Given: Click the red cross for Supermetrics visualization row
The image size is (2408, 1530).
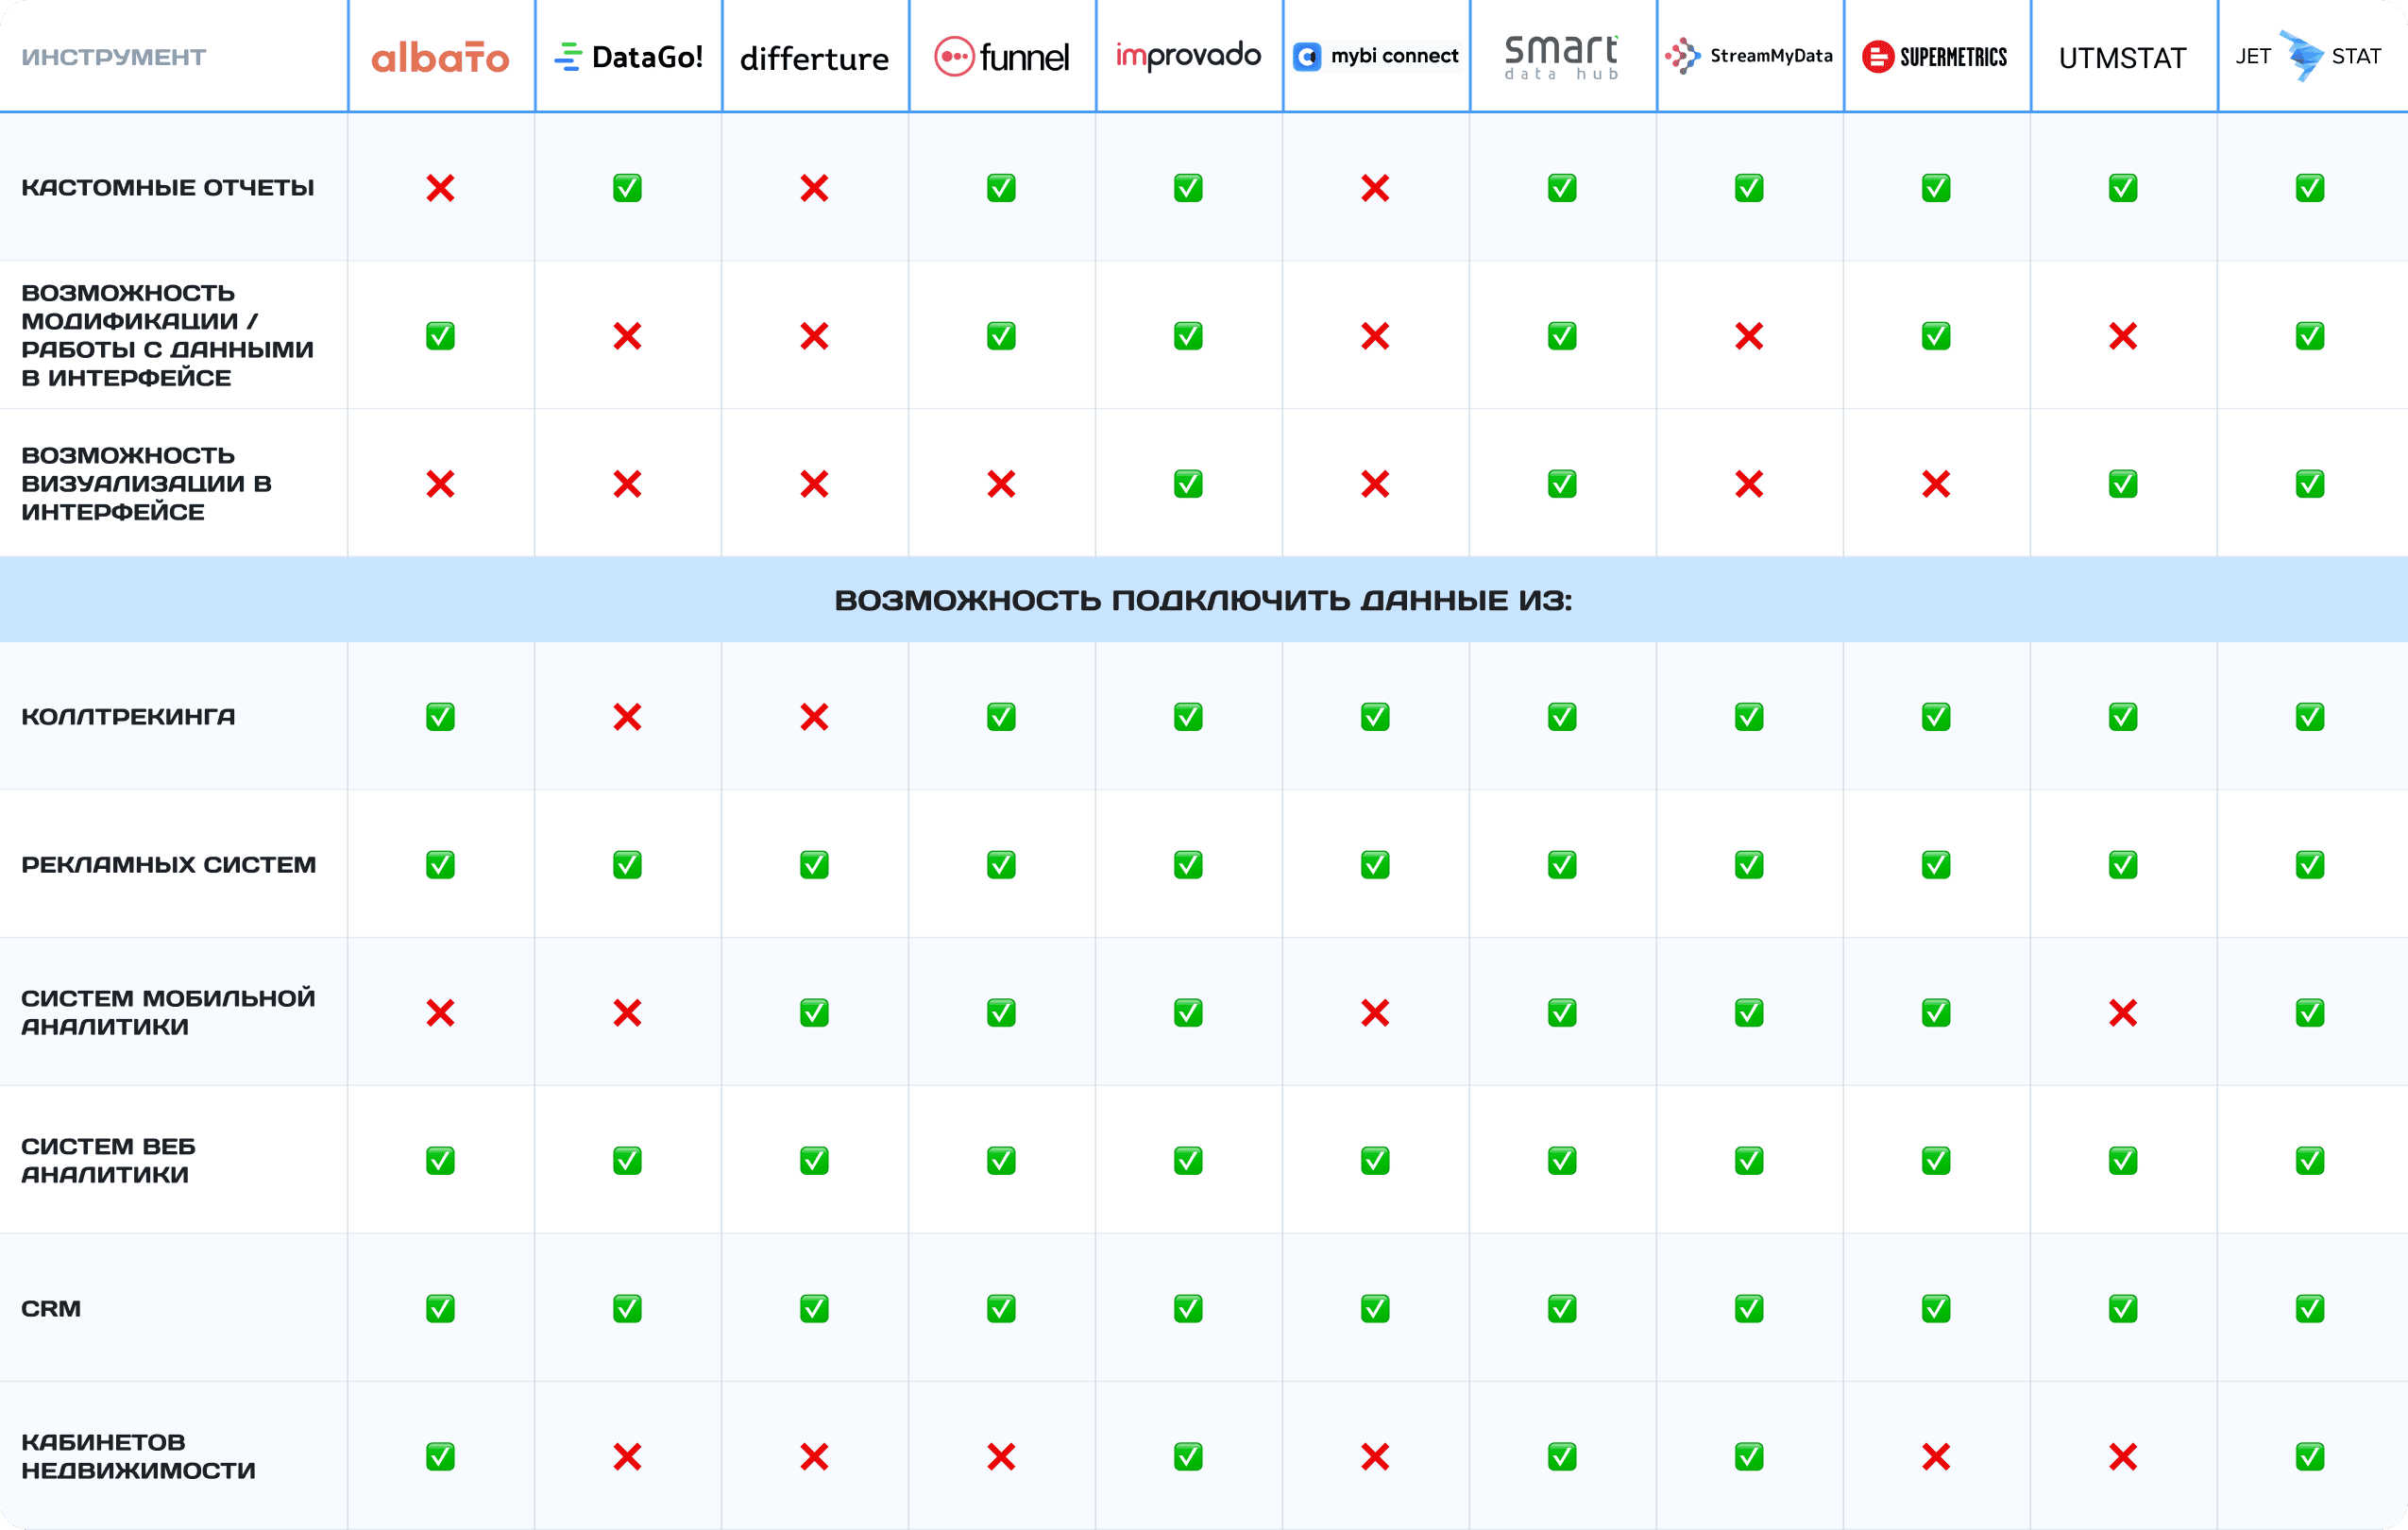Looking at the screenshot, I should (1936, 484).
